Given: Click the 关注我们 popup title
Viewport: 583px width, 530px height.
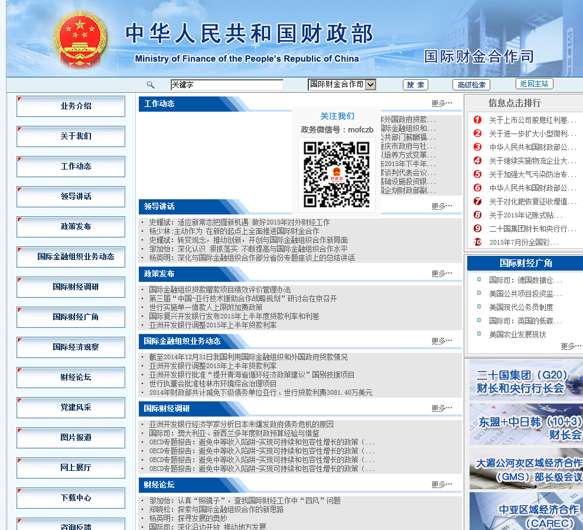Looking at the screenshot, I should click(x=337, y=116).
